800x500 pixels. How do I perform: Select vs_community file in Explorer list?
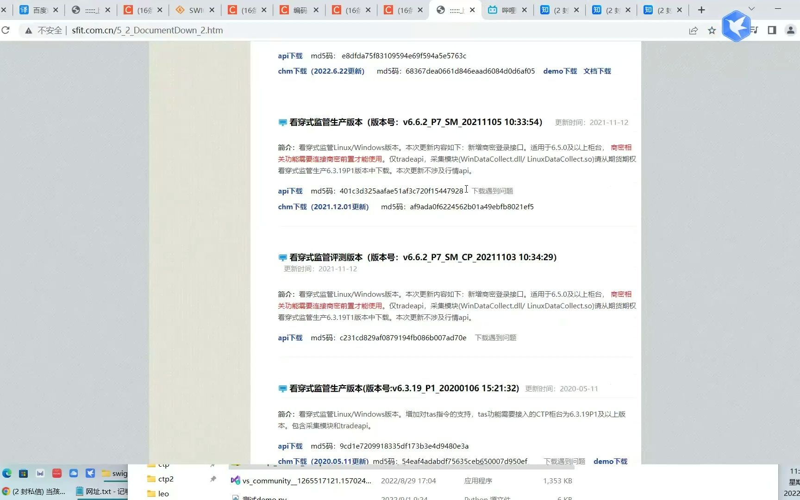[306, 481]
